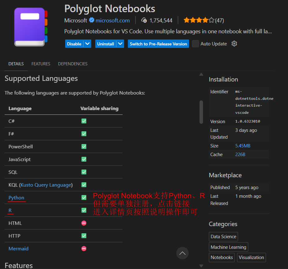Click the extension identifier value
Image resolution: width=288 pixels, height=269 pixels.
tap(254, 102)
